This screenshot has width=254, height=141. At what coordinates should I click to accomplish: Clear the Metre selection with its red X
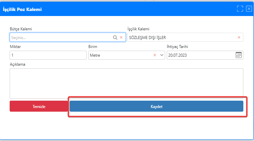pyautogui.click(x=155, y=55)
